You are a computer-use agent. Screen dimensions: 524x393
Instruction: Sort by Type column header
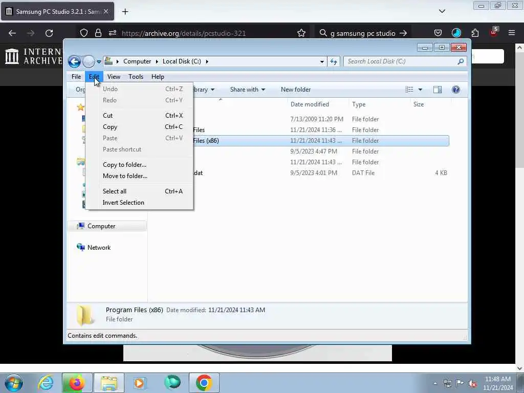pyautogui.click(x=359, y=104)
